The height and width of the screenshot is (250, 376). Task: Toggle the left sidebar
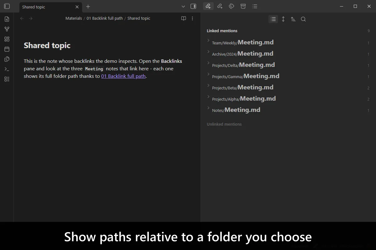[x=7, y=6]
